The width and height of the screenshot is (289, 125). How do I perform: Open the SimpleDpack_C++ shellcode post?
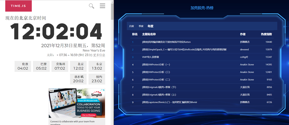tap(184, 49)
